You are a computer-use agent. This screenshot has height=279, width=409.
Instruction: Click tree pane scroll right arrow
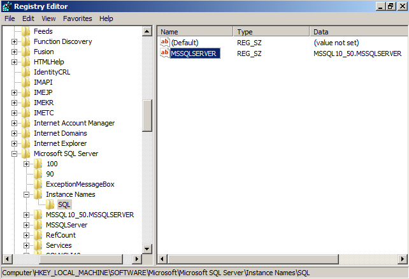pyautogui.click(x=137, y=259)
